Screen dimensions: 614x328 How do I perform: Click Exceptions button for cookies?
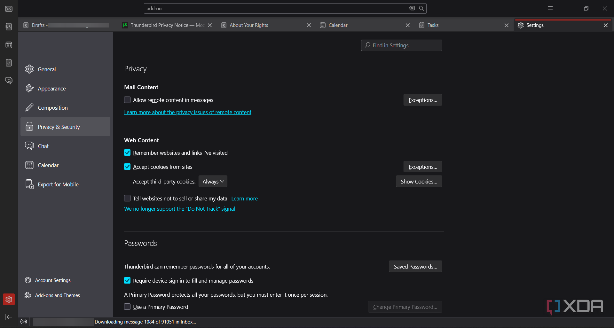pos(423,167)
